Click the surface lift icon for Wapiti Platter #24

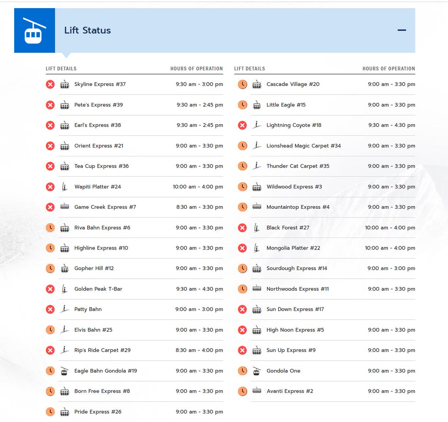coord(65,187)
